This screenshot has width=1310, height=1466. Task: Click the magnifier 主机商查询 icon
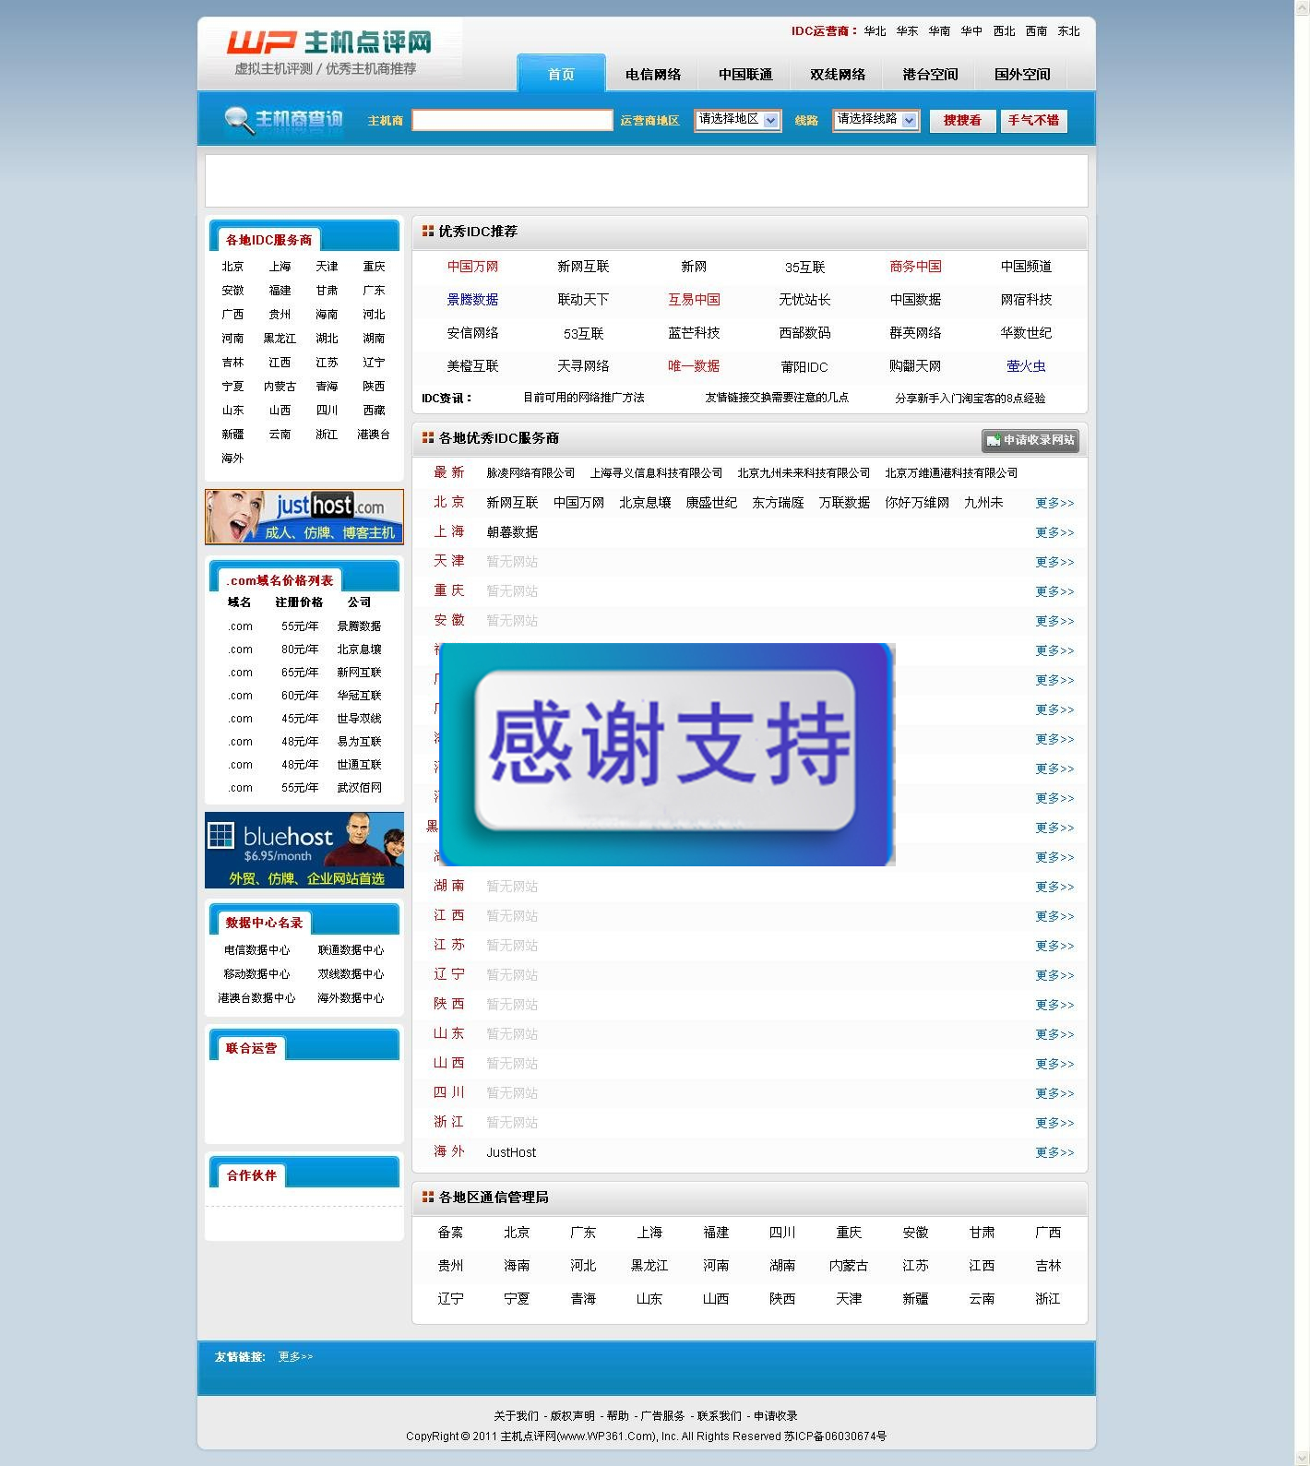pos(284,121)
